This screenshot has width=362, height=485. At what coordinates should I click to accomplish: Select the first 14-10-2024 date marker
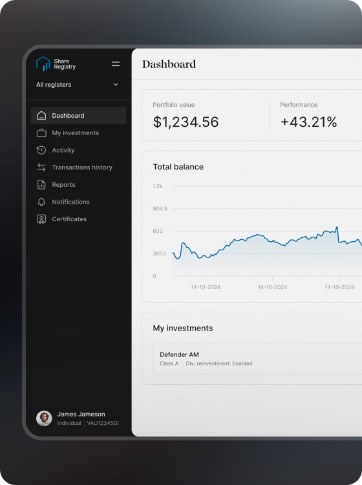[x=206, y=287]
